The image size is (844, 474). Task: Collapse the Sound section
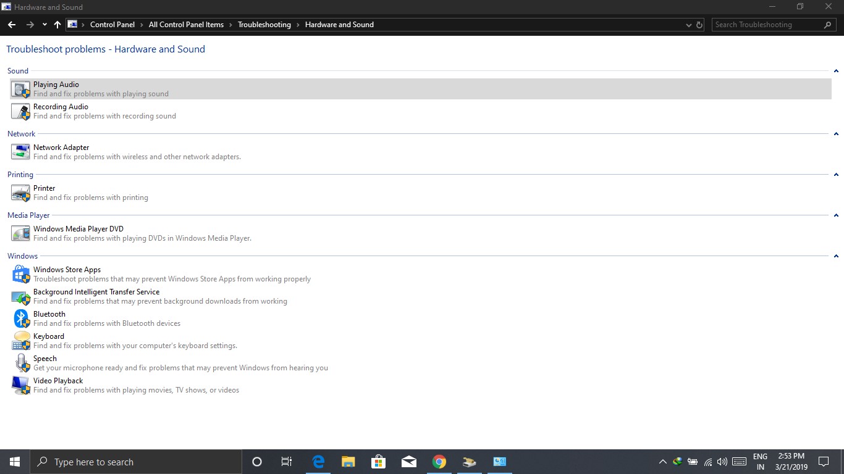coord(836,71)
